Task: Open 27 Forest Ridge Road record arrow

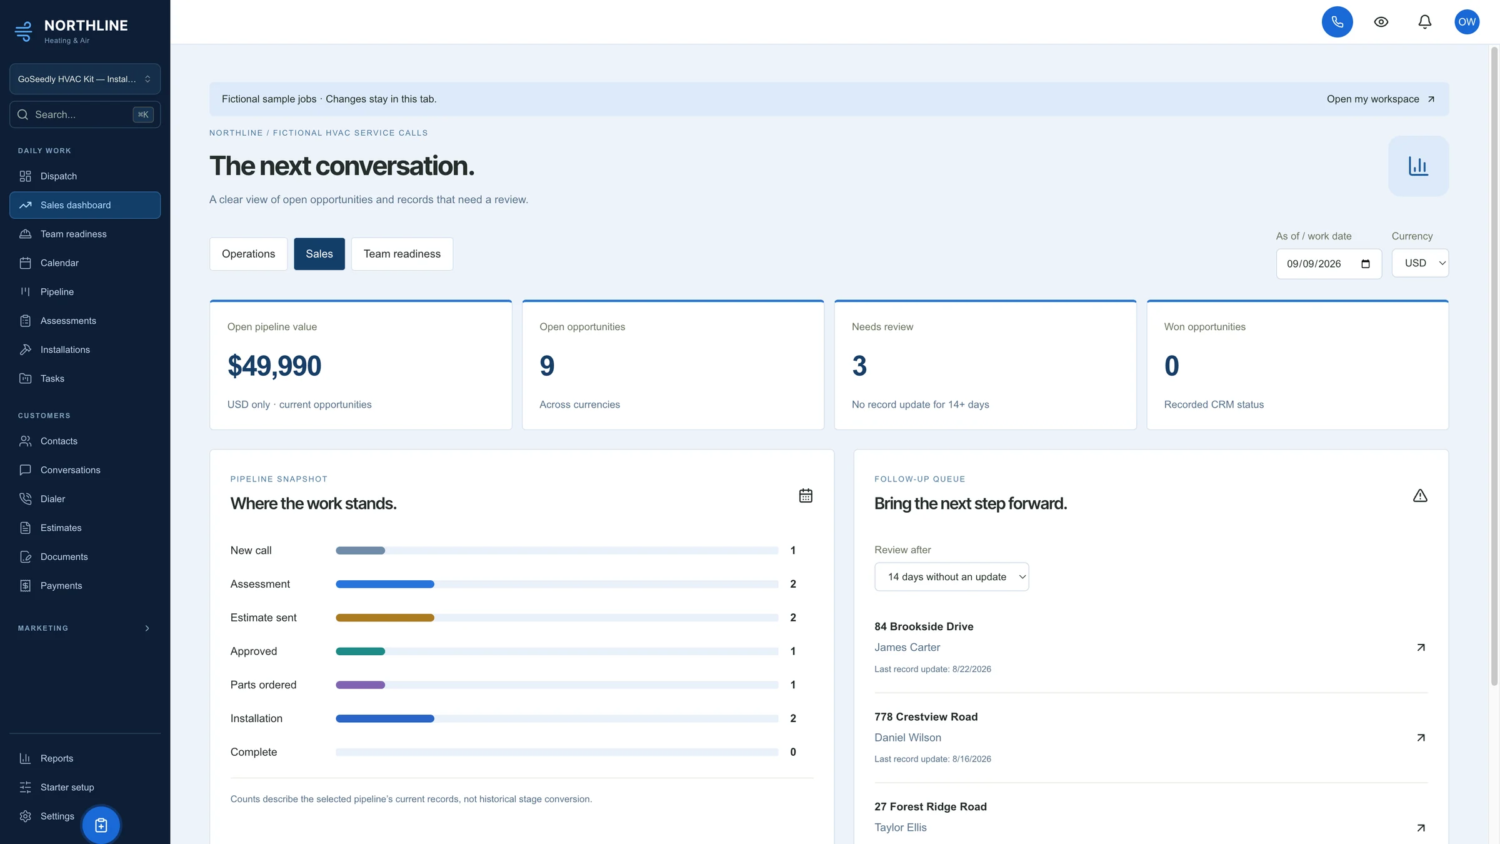Action: coord(1421,828)
